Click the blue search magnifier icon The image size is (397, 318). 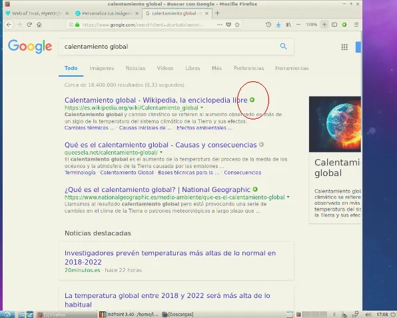click(x=283, y=47)
